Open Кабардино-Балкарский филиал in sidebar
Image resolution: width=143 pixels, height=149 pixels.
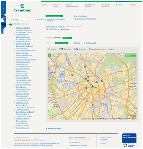(26, 51)
